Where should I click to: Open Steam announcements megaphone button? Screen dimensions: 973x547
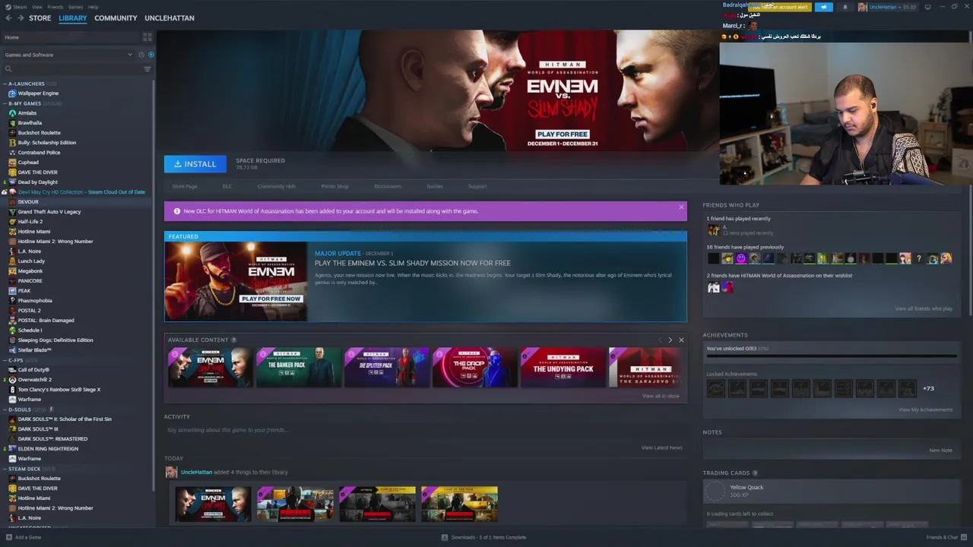click(x=823, y=7)
